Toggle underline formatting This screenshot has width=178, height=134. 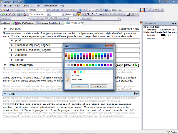tap(97, 14)
